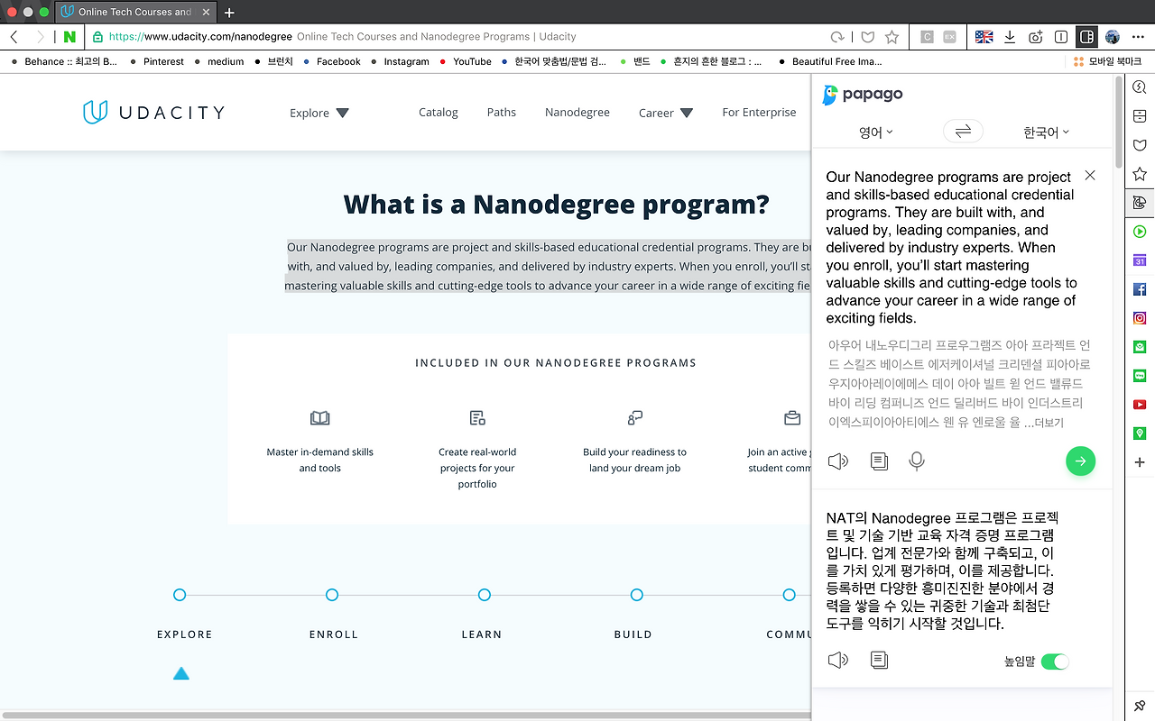This screenshot has width=1155, height=721.
Task: Open the Nanodegree nav item
Action: (577, 113)
